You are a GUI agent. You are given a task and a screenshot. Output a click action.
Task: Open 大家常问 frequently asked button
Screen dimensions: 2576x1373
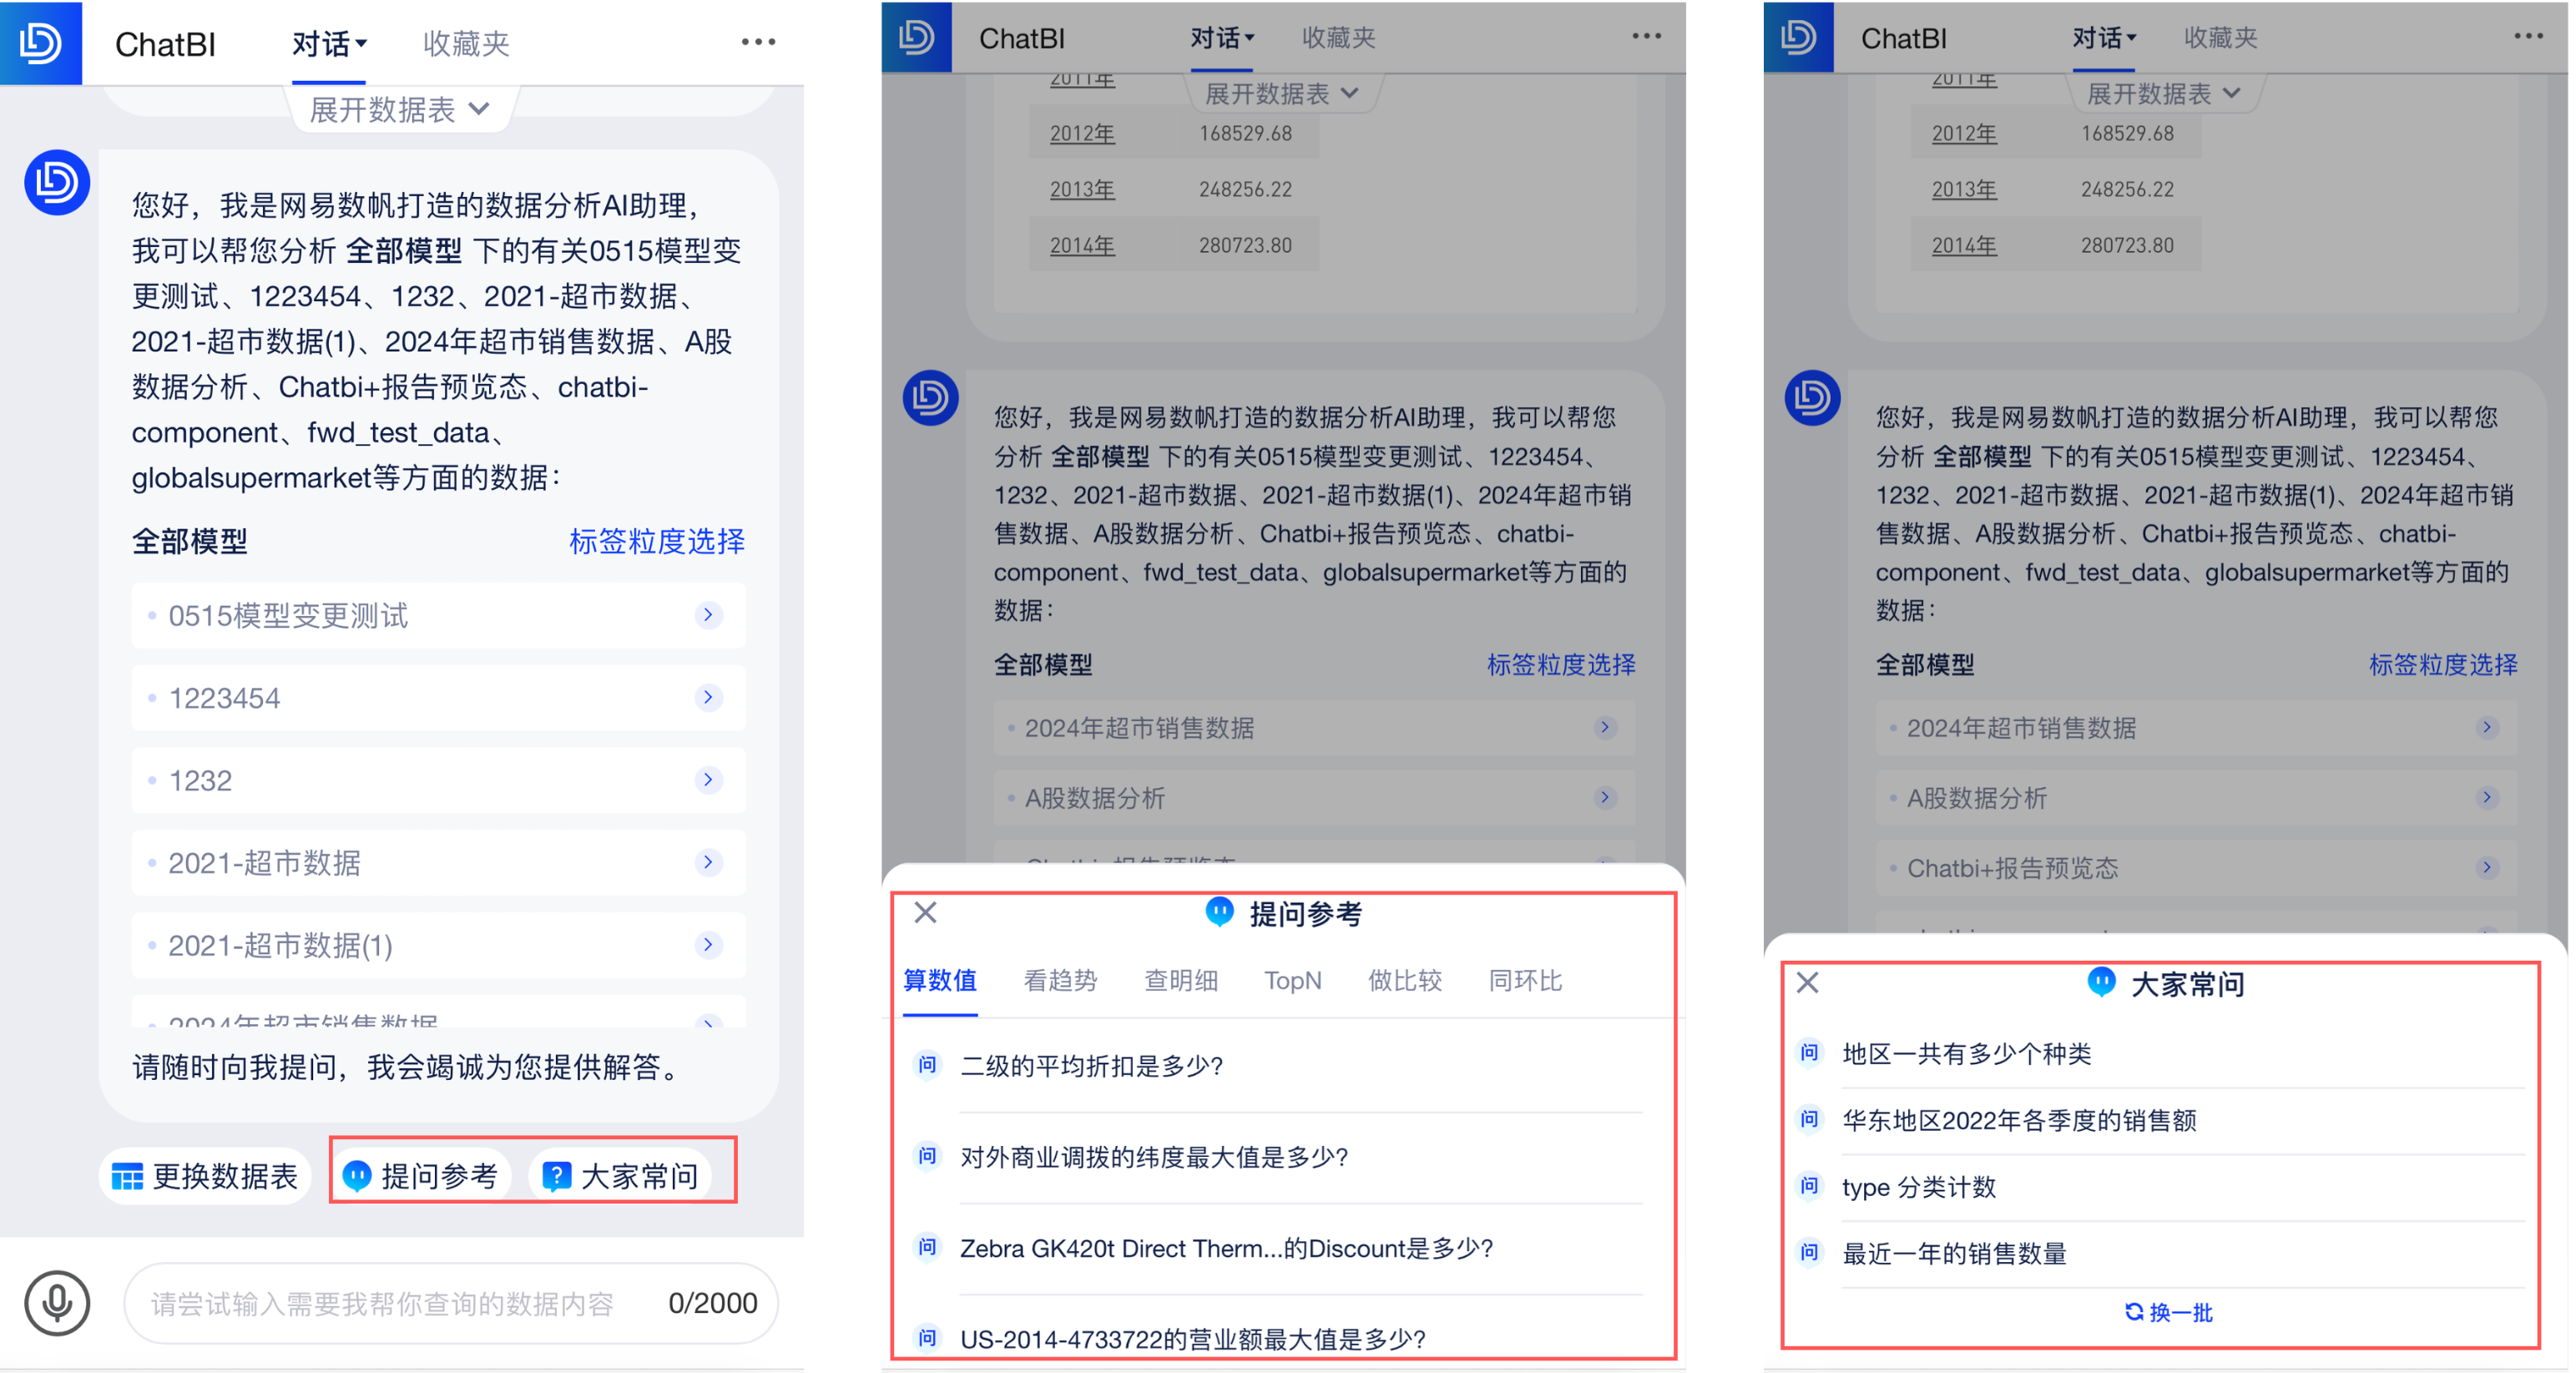pyautogui.click(x=621, y=1176)
